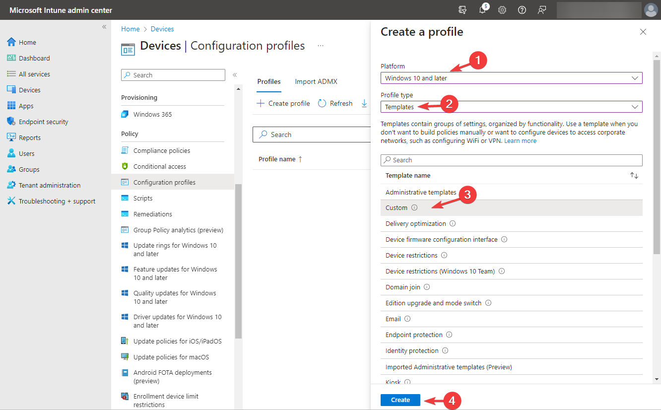Click the template search field
The width and height of the screenshot is (661, 410).
pos(511,160)
